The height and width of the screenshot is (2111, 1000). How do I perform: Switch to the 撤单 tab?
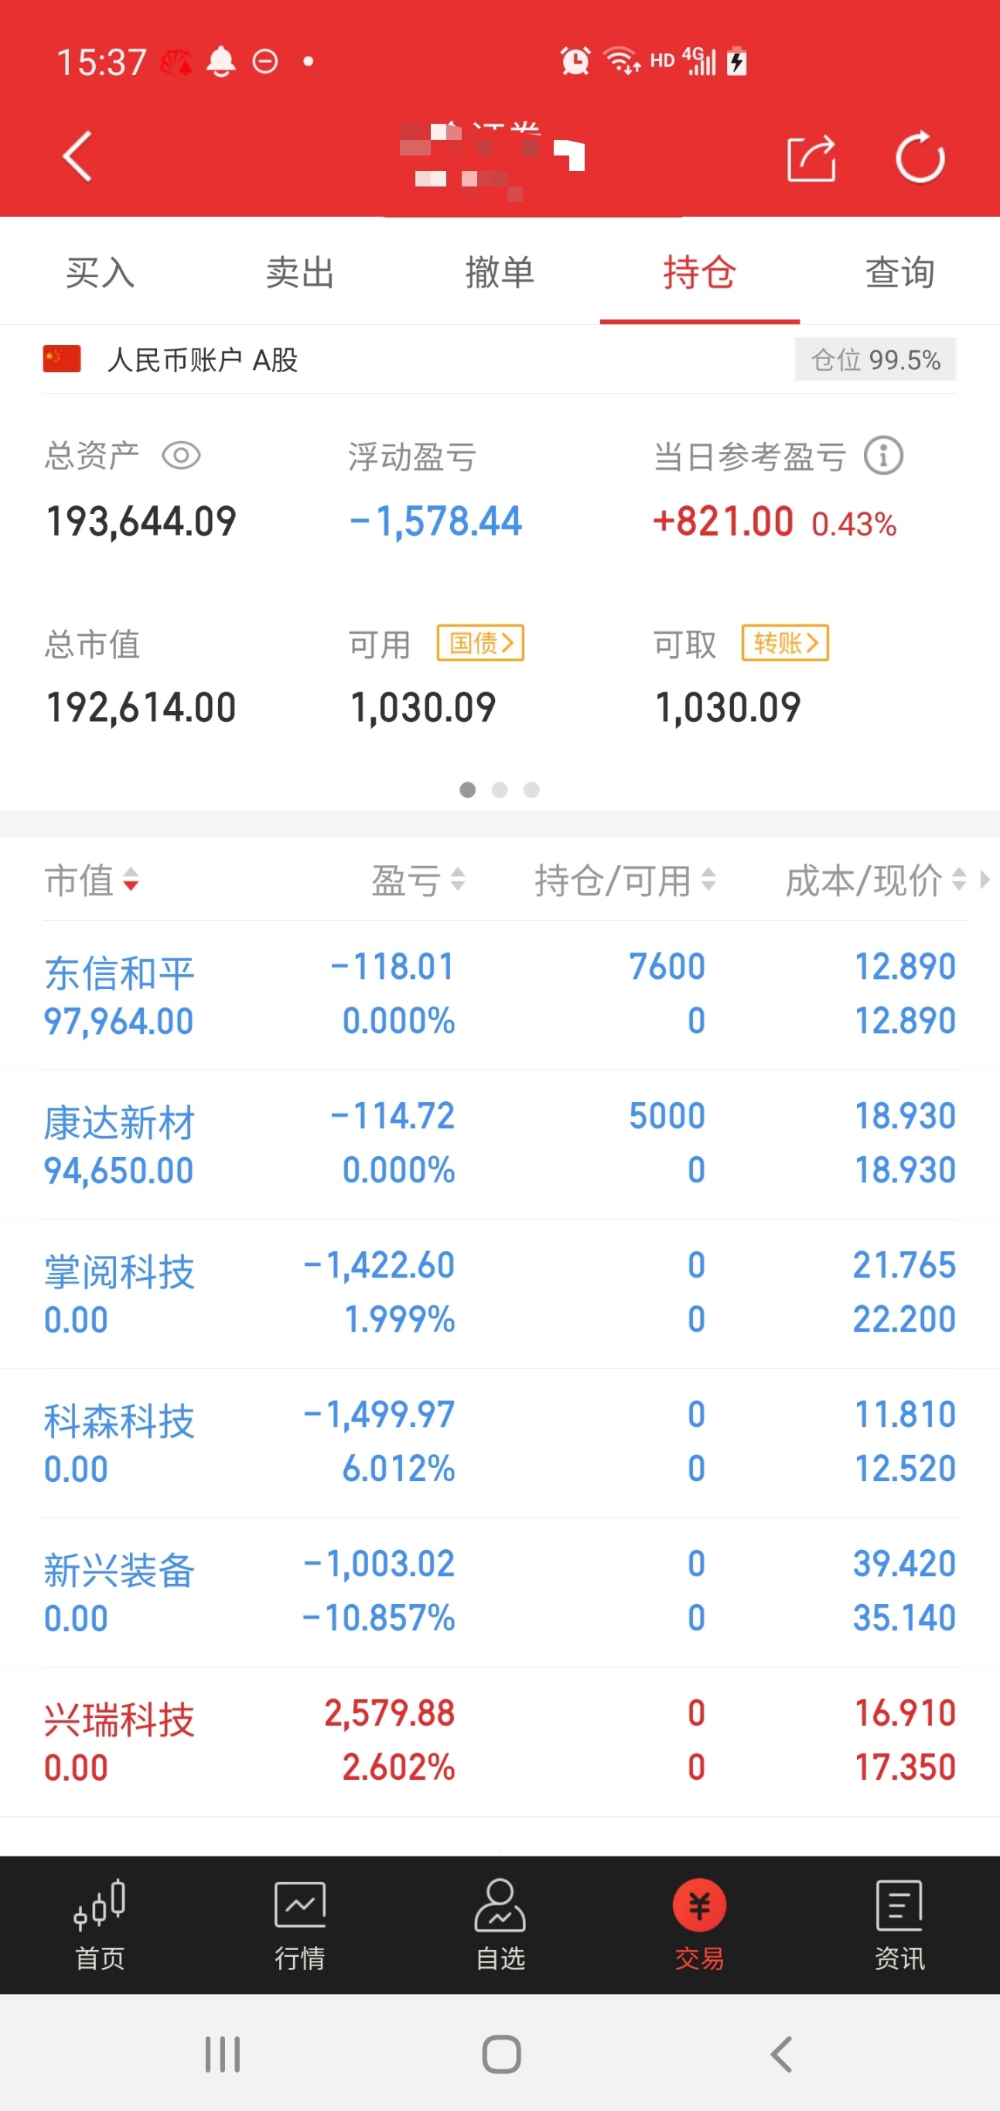click(x=500, y=272)
